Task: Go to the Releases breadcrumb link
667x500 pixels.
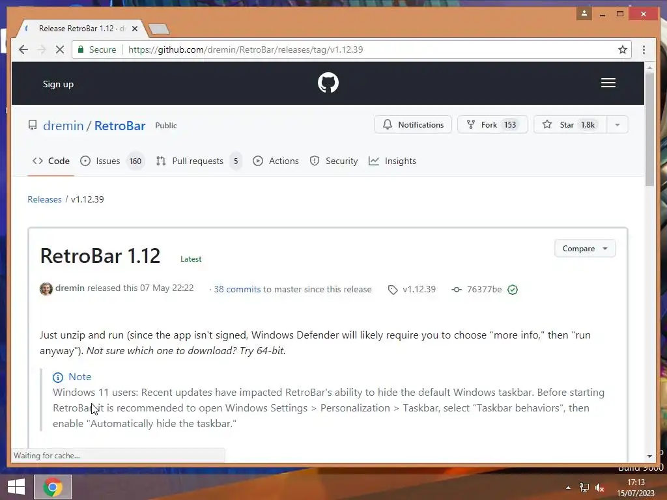Action: tap(45, 199)
